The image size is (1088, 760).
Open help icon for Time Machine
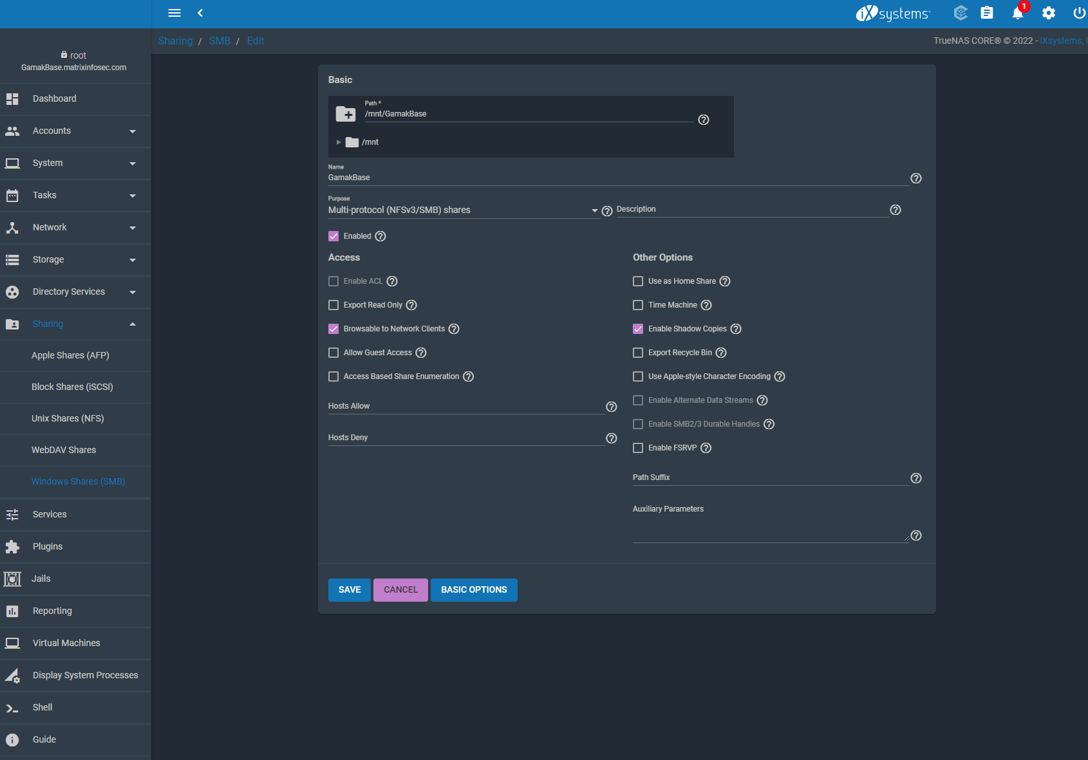tap(706, 305)
